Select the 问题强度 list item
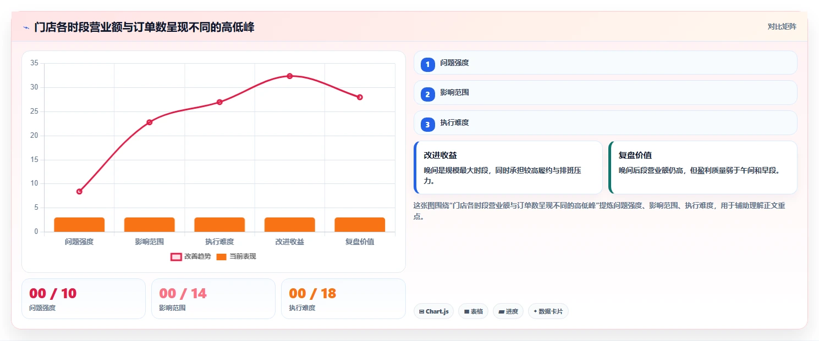The height and width of the screenshot is (341, 819). 605,63
